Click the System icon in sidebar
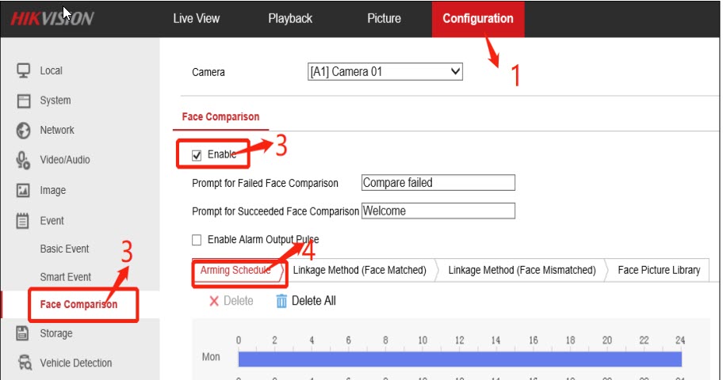 [24, 101]
